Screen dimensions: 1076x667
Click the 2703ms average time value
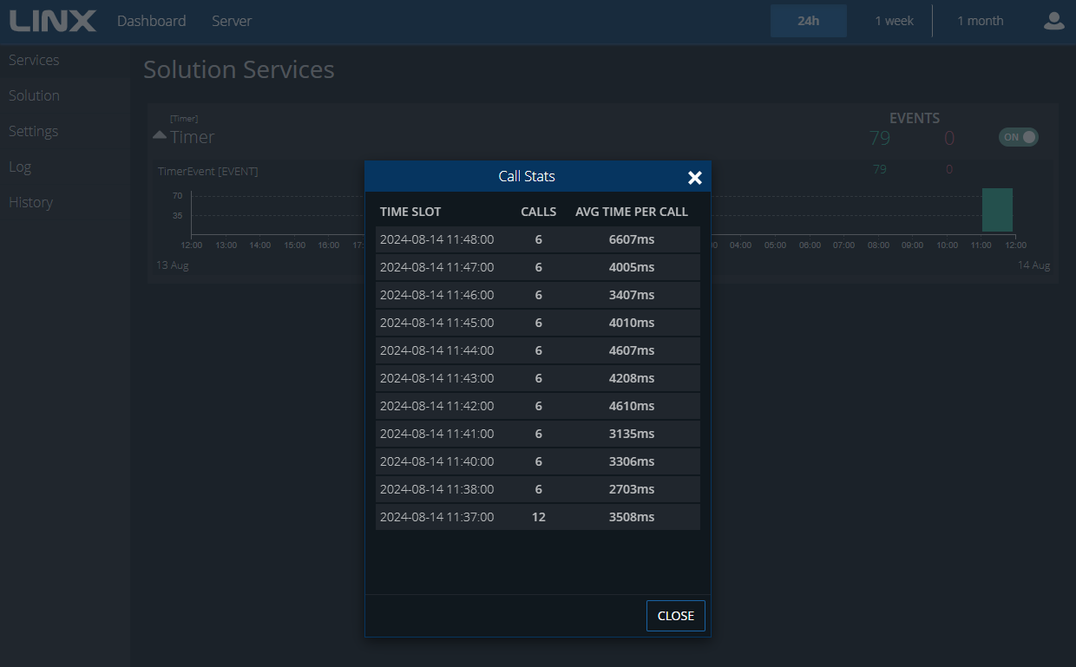tap(632, 489)
